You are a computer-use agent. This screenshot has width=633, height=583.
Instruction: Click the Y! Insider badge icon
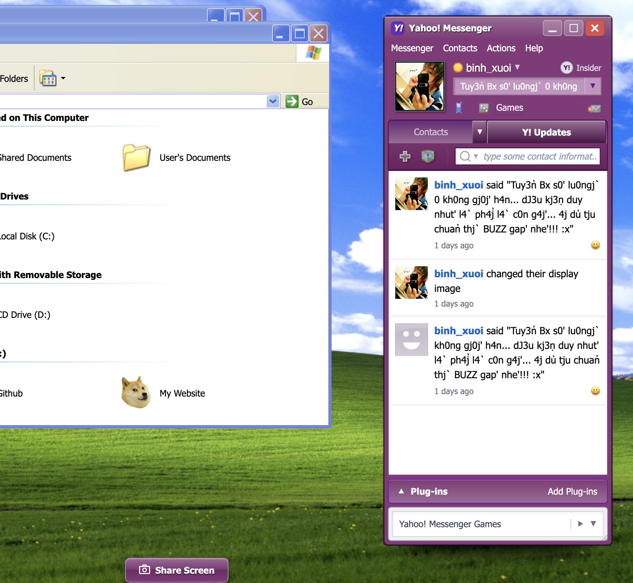(x=567, y=68)
